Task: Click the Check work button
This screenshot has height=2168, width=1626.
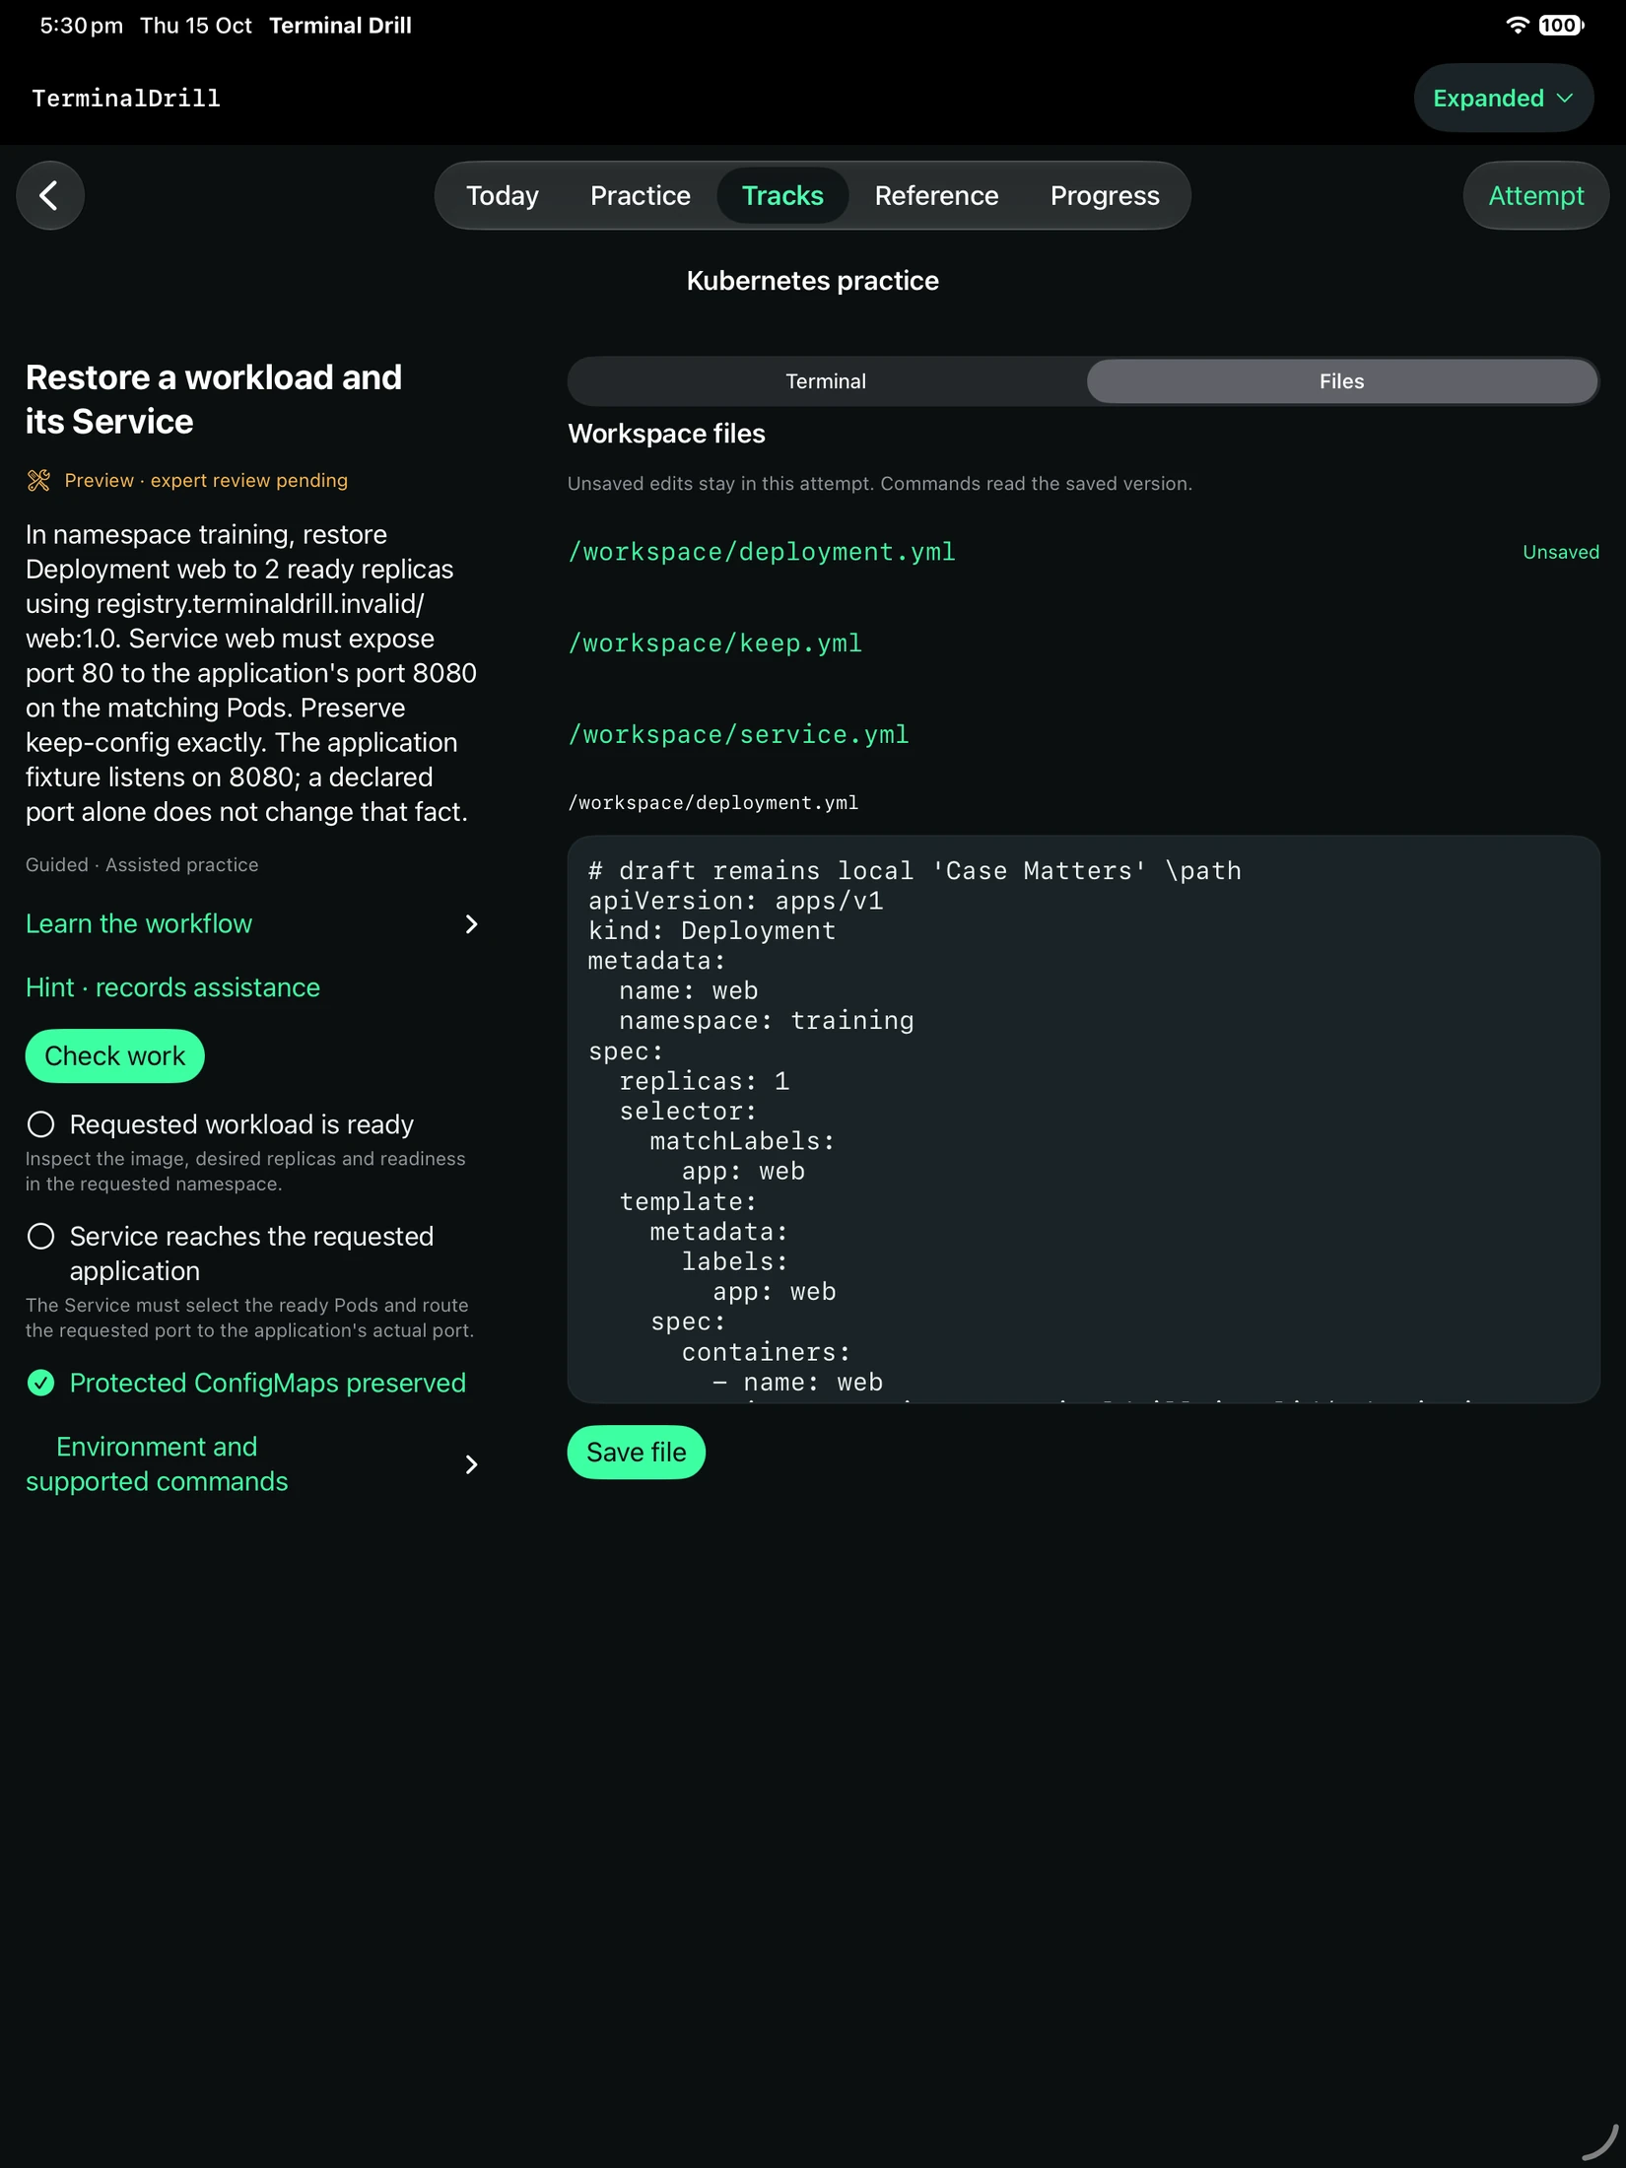Action: pos(114,1055)
